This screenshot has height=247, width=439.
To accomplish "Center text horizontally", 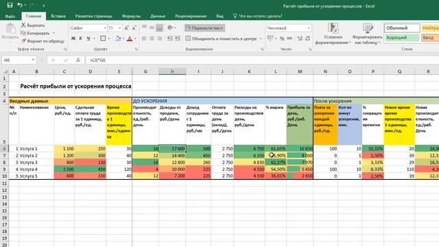I will [152, 38].
